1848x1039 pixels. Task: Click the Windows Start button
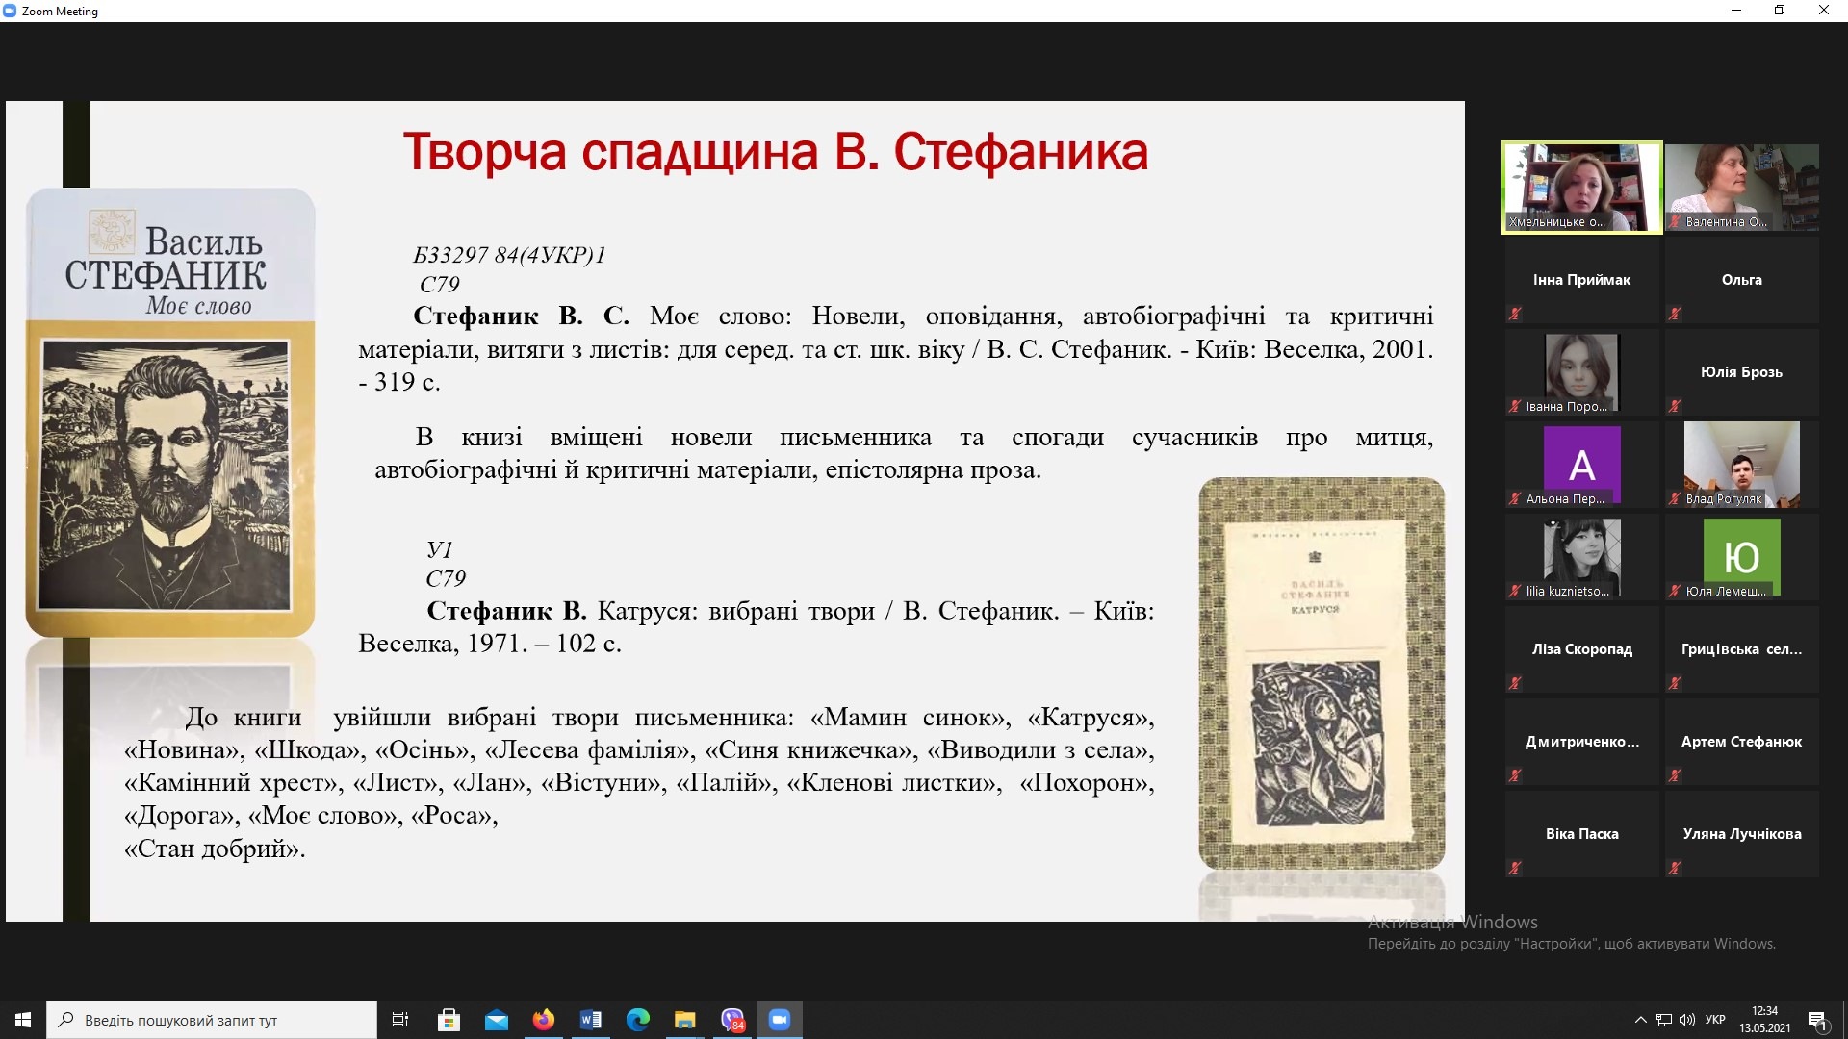23,1020
